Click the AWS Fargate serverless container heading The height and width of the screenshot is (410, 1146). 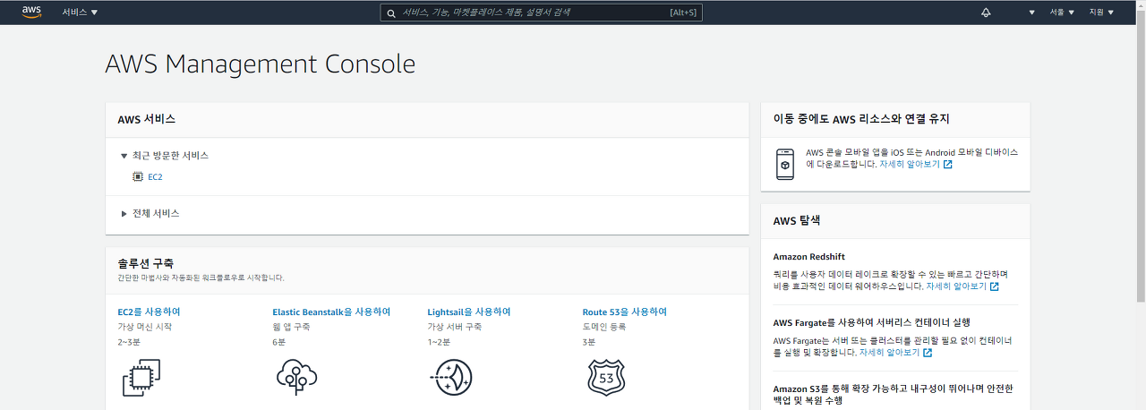click(872, 322)
